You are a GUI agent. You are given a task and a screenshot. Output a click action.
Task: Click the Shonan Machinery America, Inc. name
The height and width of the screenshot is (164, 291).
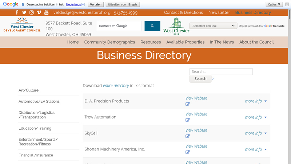pyautogui.click(x=115, y=149)
